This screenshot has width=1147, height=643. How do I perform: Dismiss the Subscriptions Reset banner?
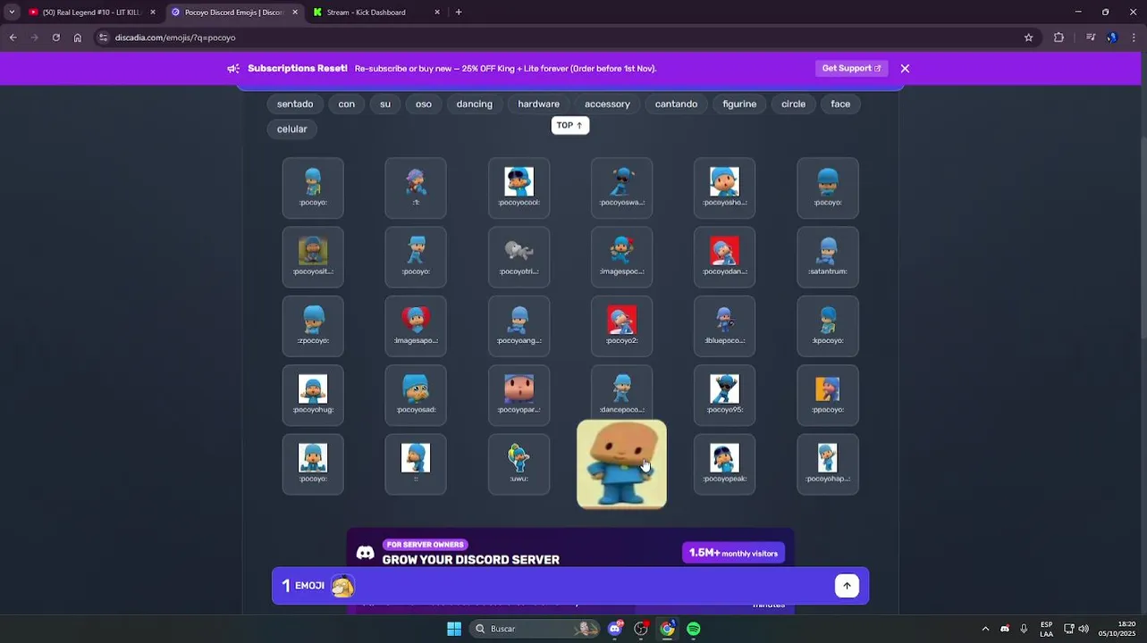[x=905, y=68]
